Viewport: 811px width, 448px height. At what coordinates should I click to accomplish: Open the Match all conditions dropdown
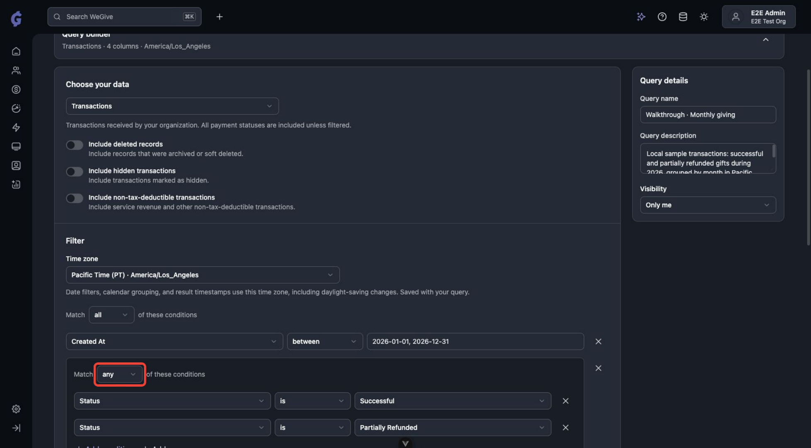(111, 315)
